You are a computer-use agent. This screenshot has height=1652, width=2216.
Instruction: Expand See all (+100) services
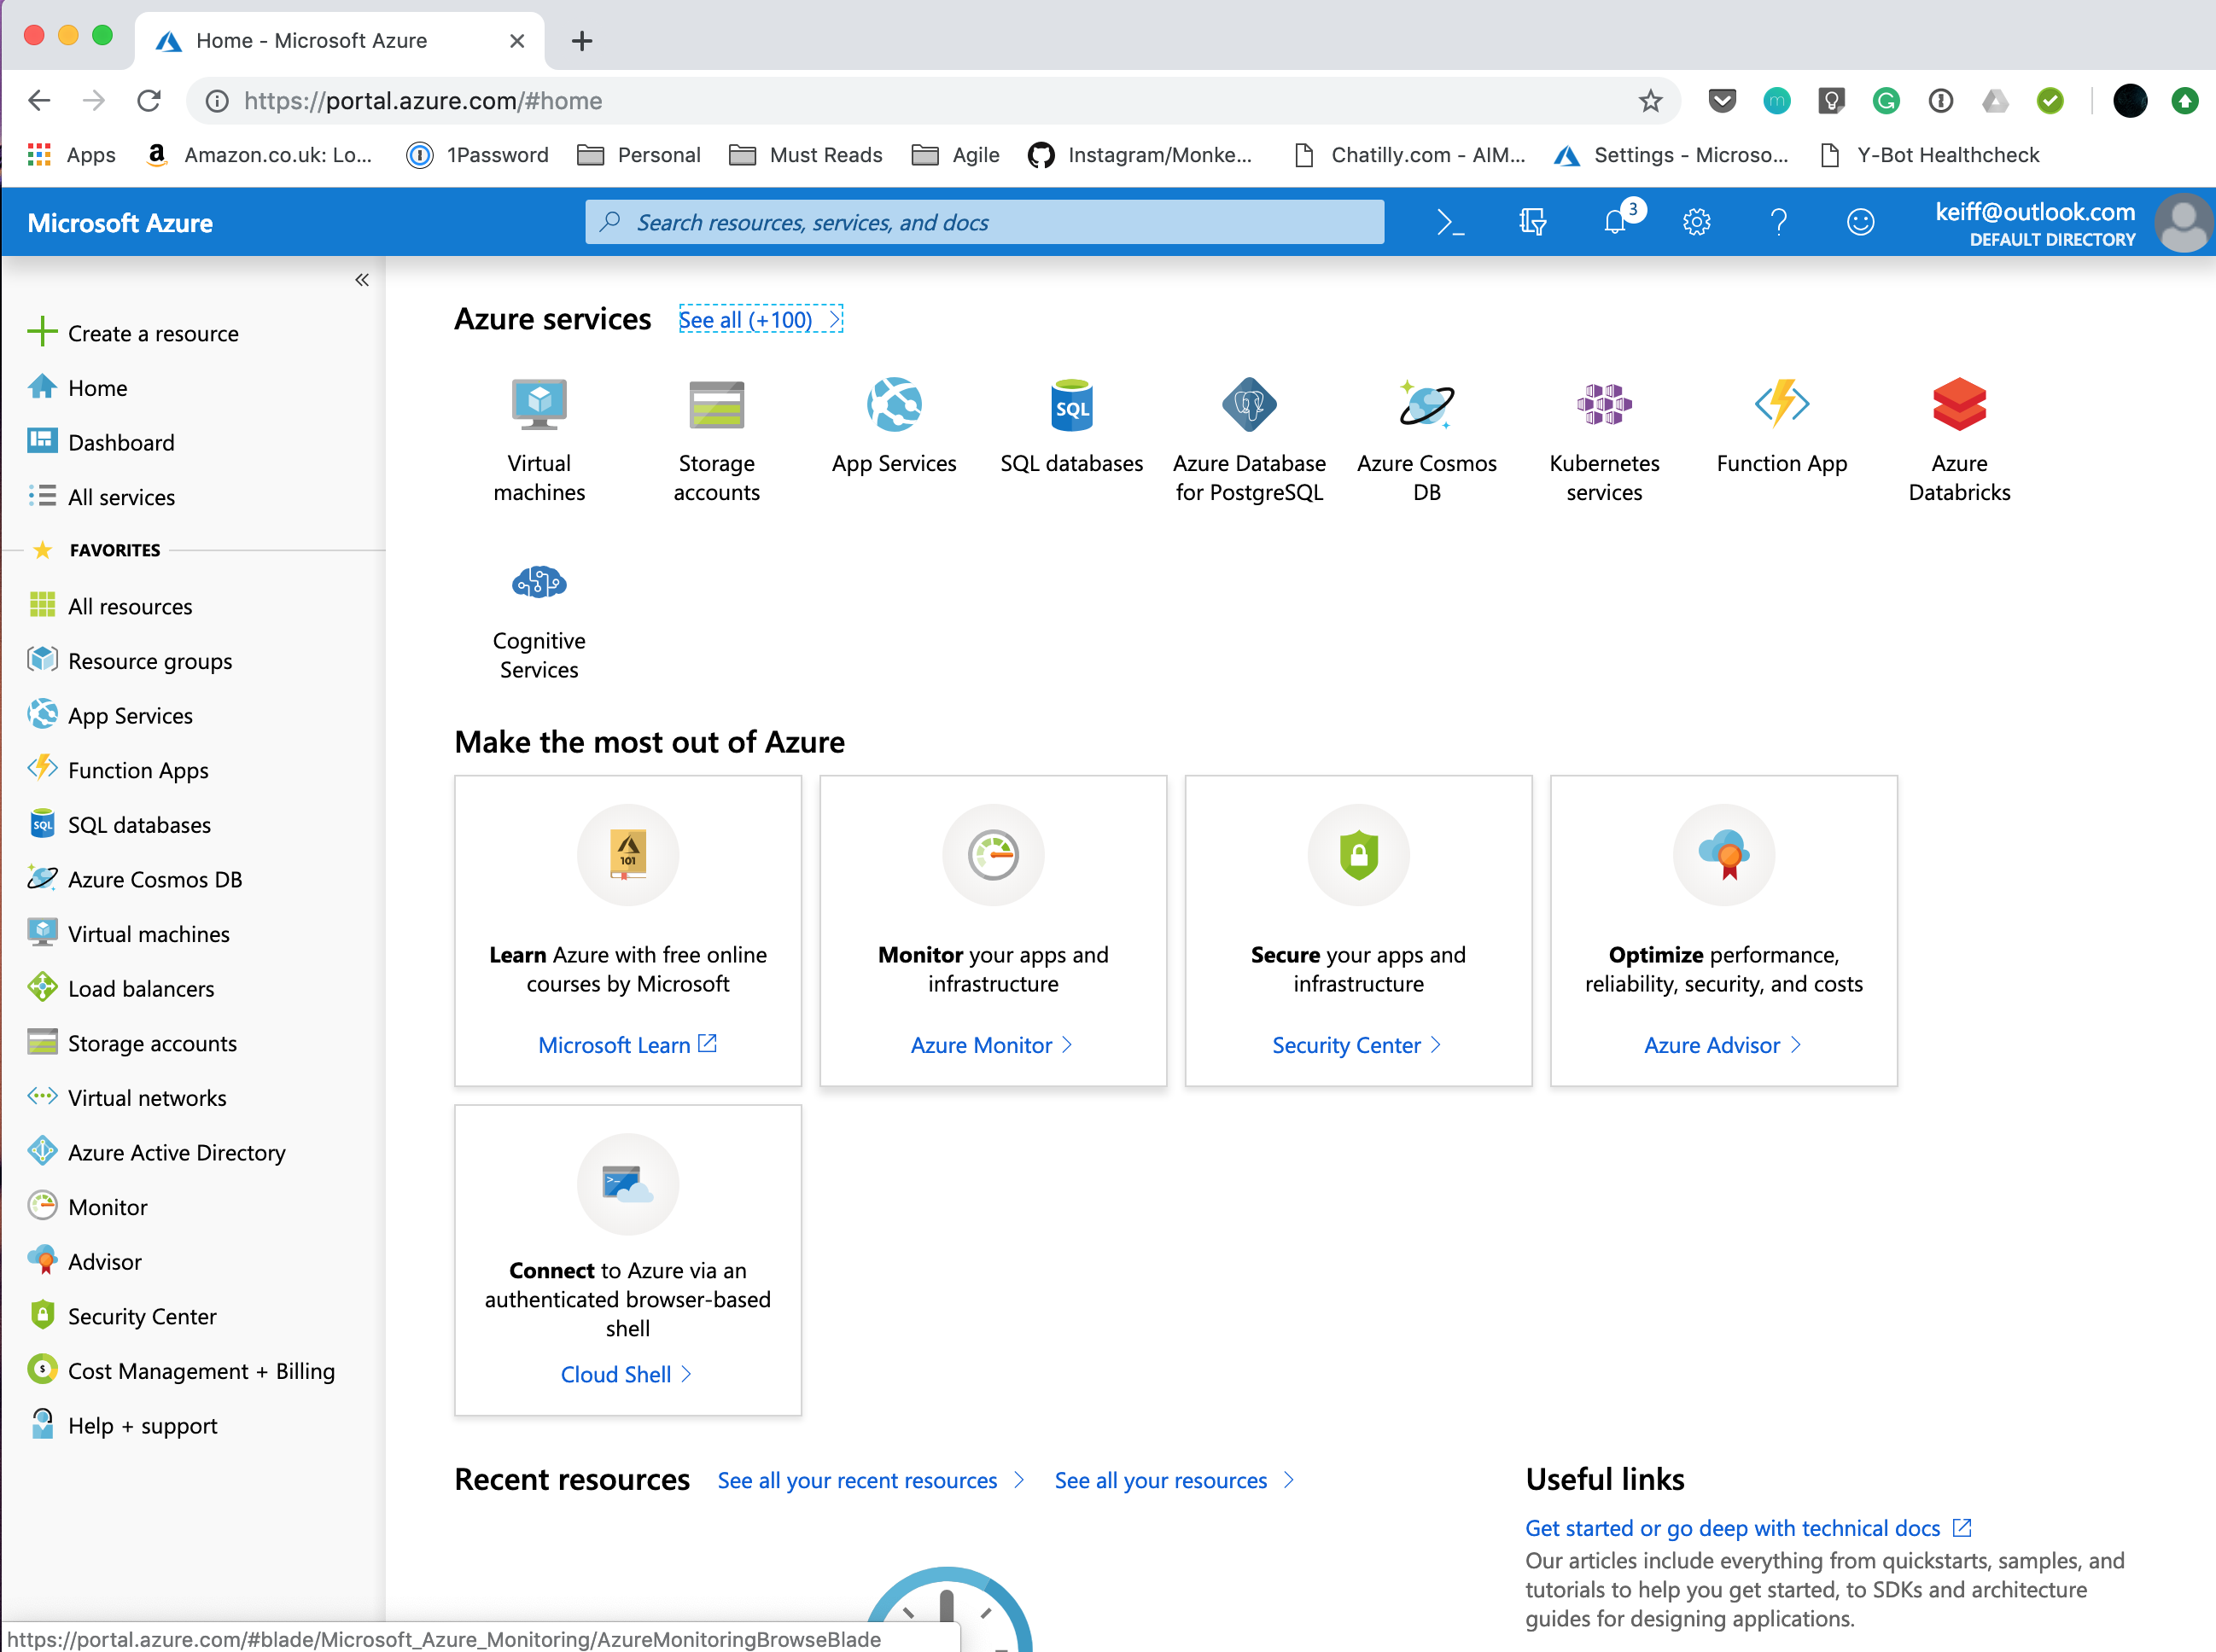point(761,320)
